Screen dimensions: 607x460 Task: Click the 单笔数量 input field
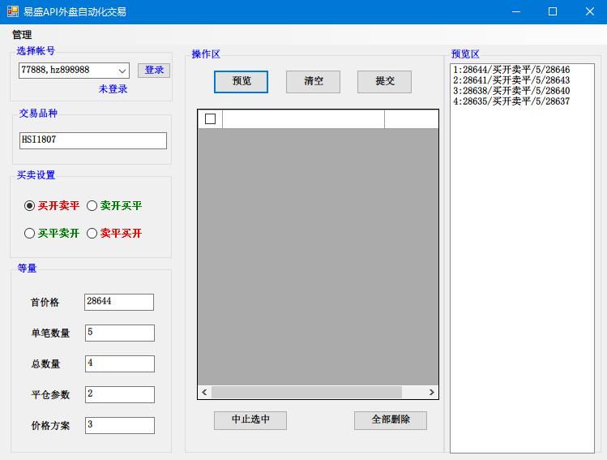point(118,333)
